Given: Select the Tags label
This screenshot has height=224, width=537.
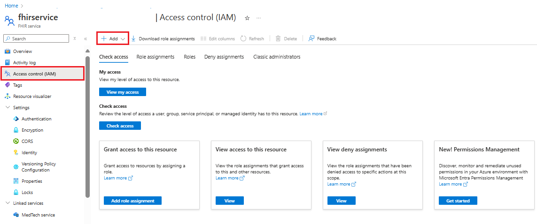Looking at the screenshot, I should coord(17,85).
